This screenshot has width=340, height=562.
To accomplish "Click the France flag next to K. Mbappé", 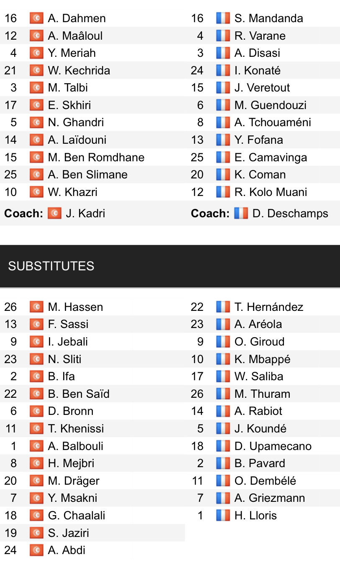I will click(x=223, y=359).
